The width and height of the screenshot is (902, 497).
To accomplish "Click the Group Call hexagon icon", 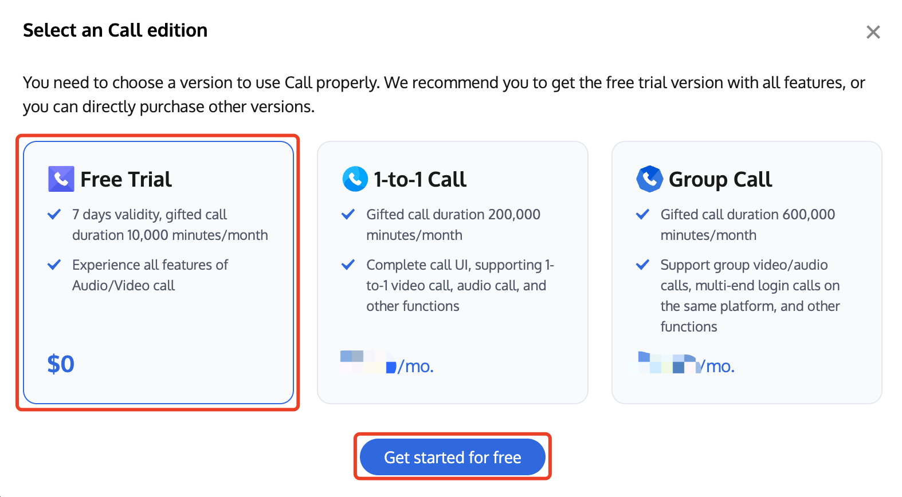I will [x=649, y=179].
